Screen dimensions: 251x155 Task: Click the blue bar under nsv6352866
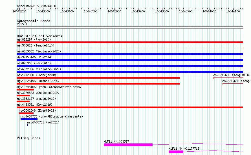(x=130, y=72)
